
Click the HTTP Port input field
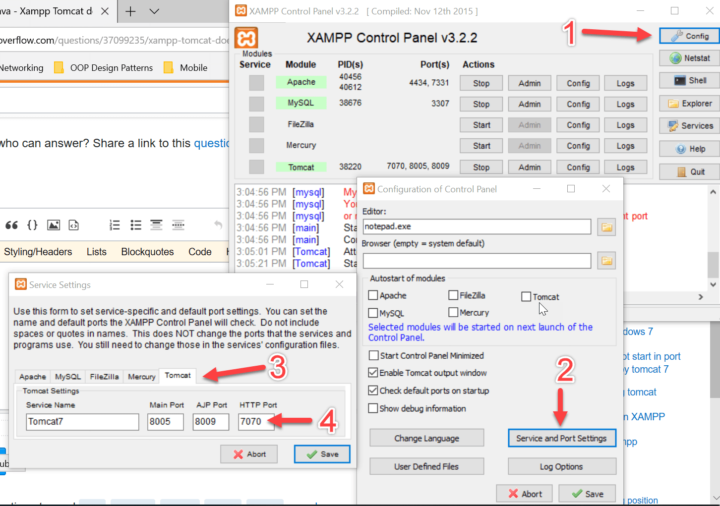(256, 422)
